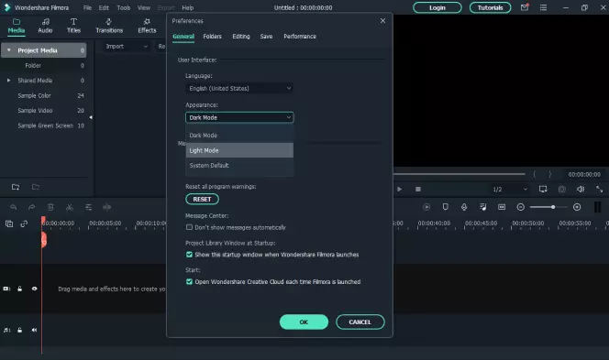Image resolution: width=609 pixels, height=360 pixels.
Task: Expand the Shared Media tree item
Action: (x=8, y=81)
